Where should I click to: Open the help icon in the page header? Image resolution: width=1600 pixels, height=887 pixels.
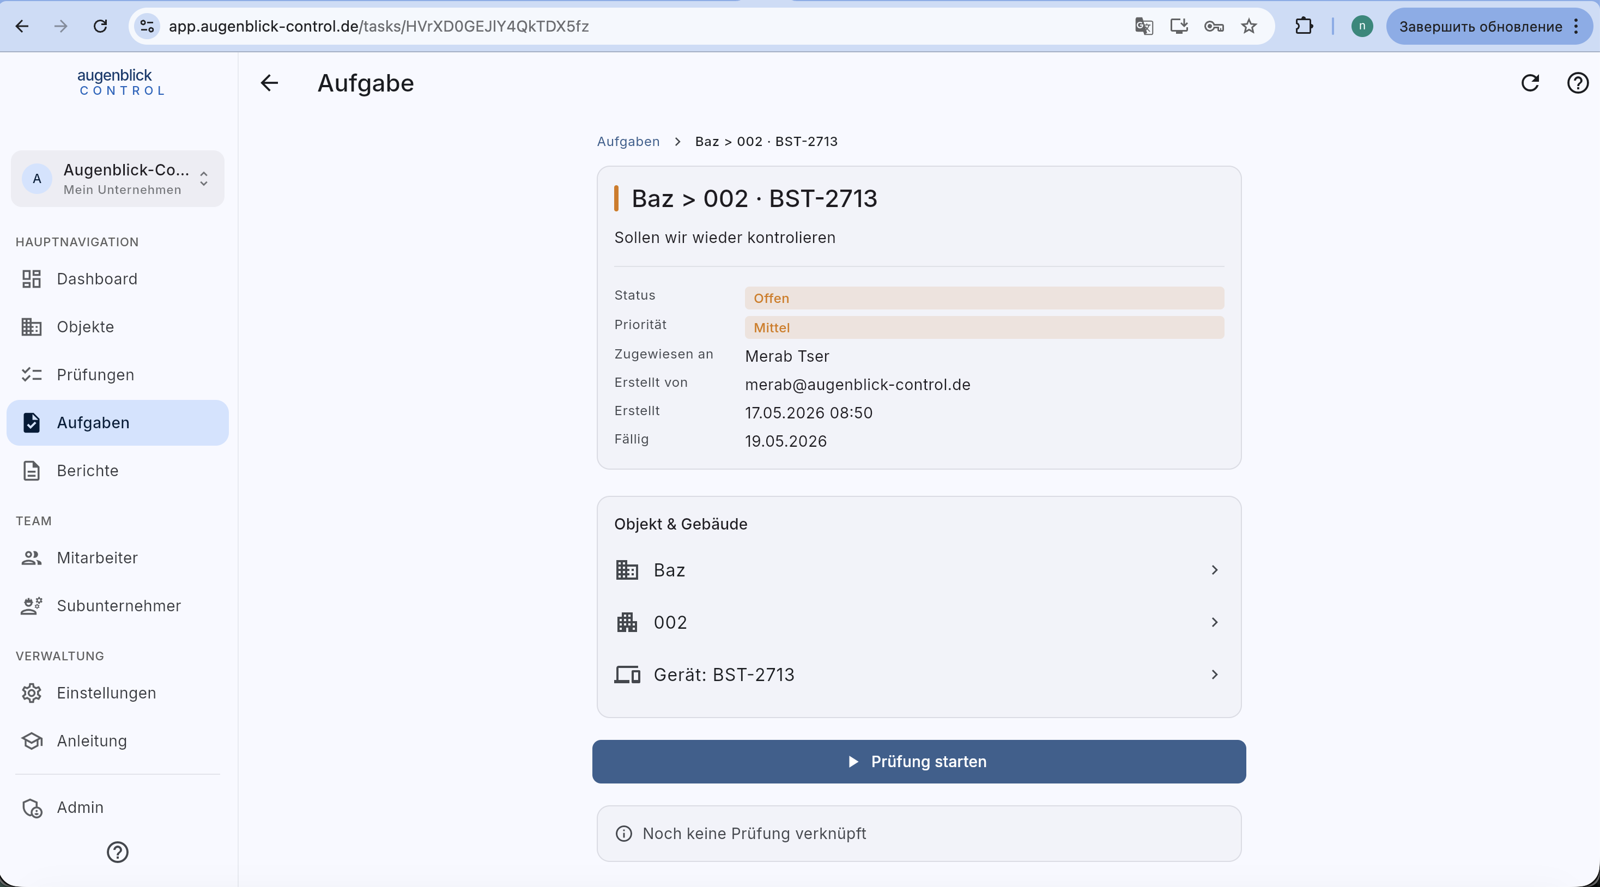tap(1578, 83)
